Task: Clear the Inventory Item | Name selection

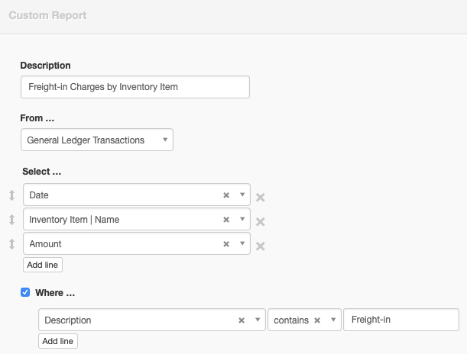Action: point(226,220)
